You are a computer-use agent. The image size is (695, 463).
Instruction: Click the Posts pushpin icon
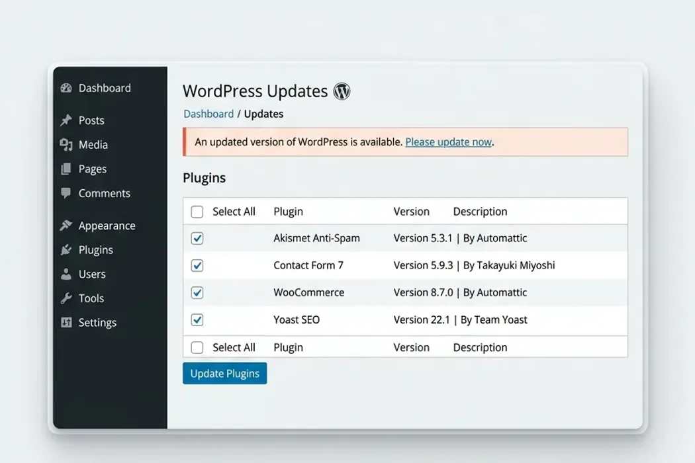66,120
